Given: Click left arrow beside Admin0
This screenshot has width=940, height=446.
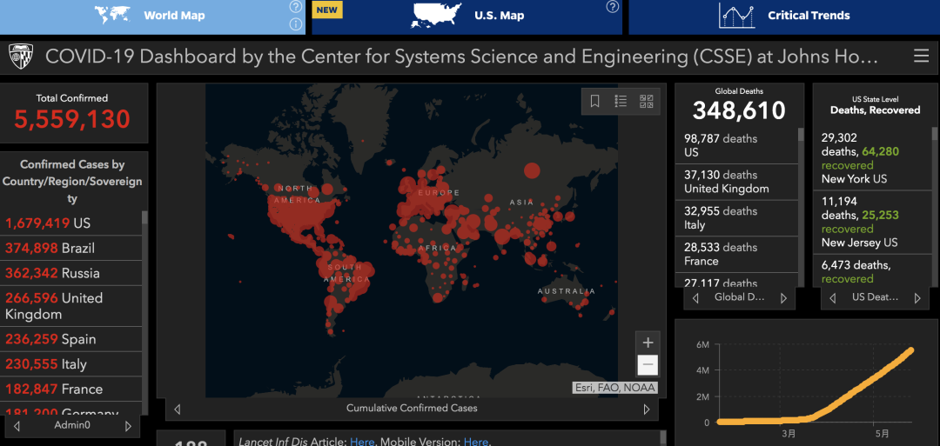Looking at the screenshot, I should [x=17, y=426].
